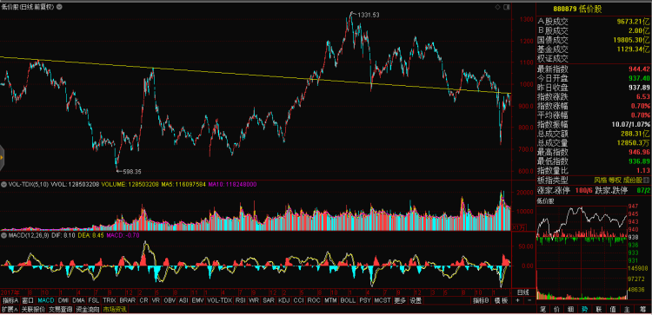Select the 窗口 tab

(x=28, y=300)
